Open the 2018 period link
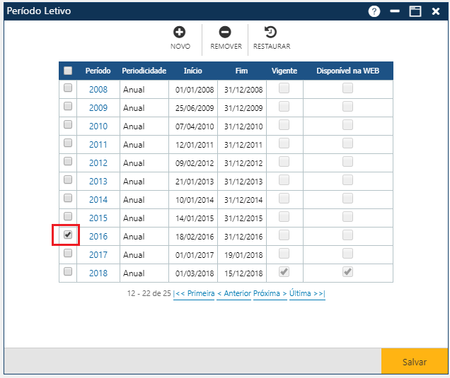 pos(98,273)
